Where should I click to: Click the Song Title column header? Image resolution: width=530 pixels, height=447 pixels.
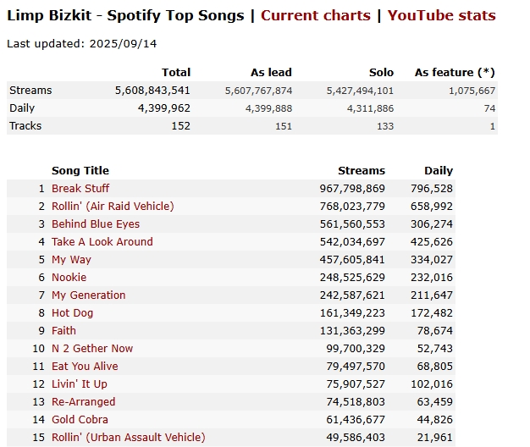80,170
